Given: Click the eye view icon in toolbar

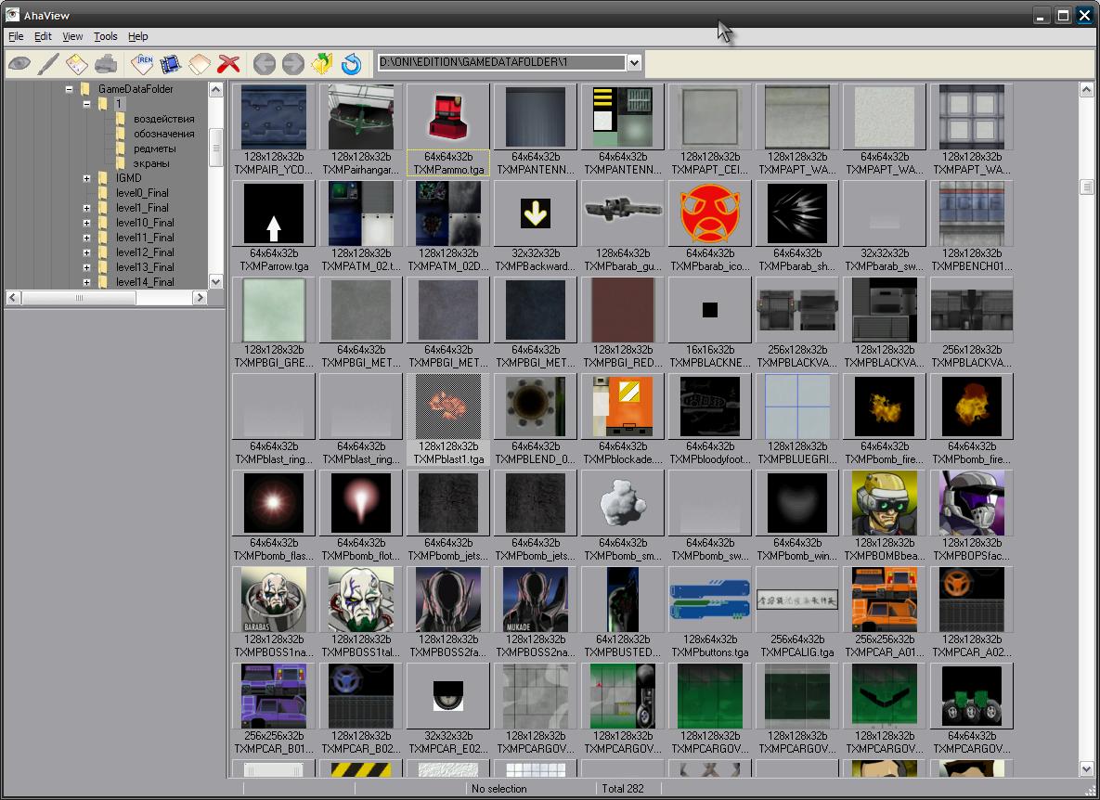Looking at the screenshot, I should point(19,64).
